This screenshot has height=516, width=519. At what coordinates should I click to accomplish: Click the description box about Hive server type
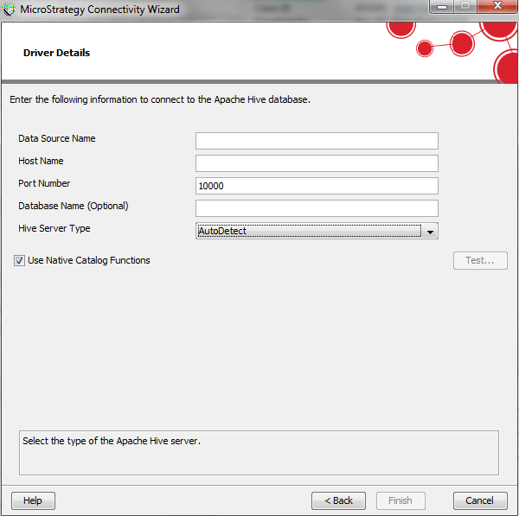(x=259, y=452)
